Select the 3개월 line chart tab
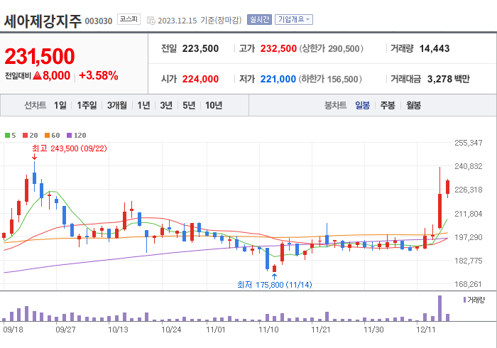This screenshot has height=348, width=497. 117,105
